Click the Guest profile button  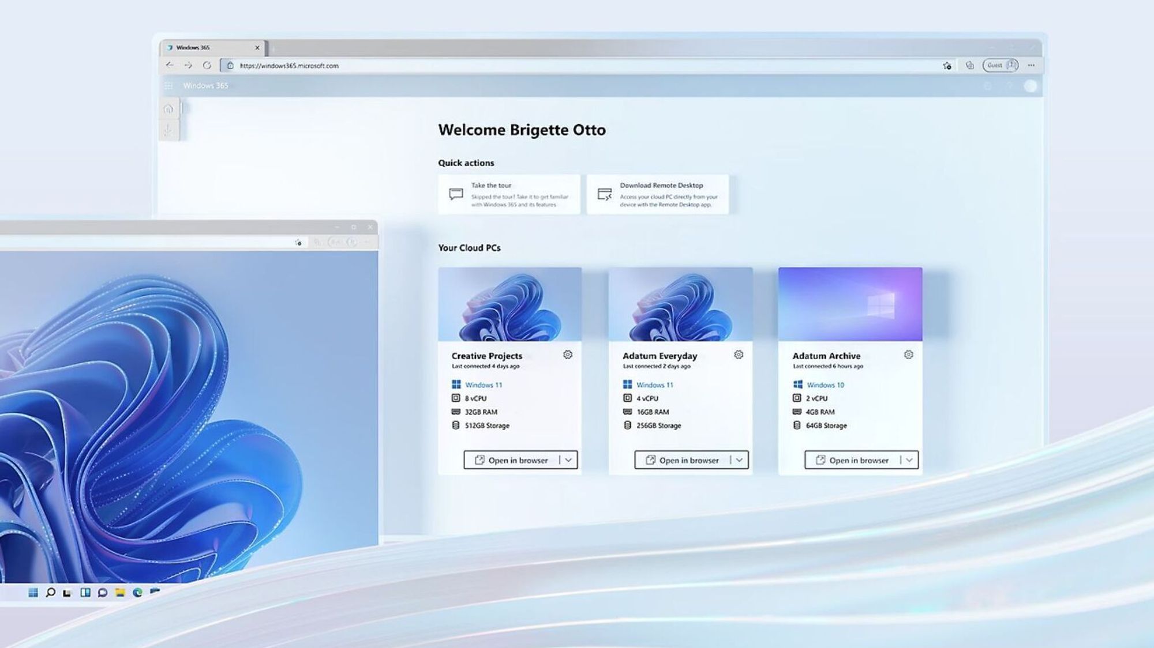pyautogui.click(x=1001, y=65)
